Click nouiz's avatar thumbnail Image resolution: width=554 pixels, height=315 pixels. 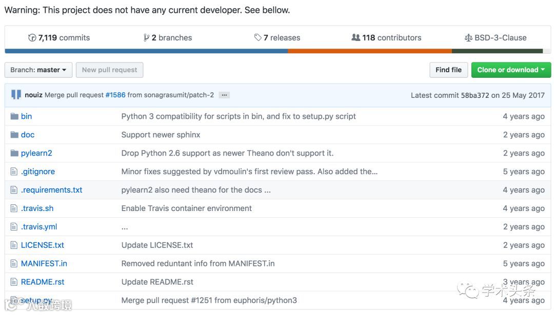pyautogui.click(x=16, y=95)
